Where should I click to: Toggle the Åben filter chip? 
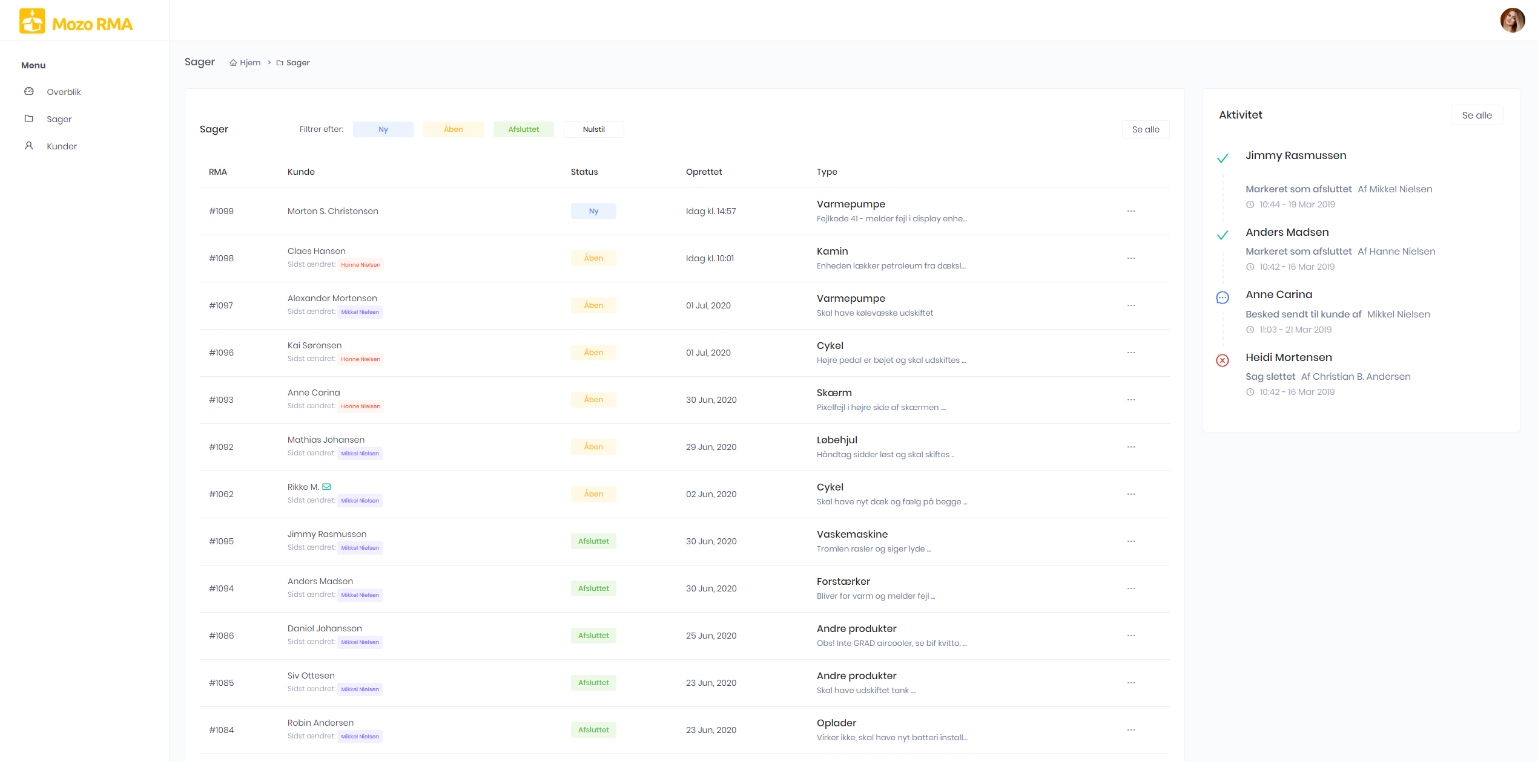click(453, 129)
